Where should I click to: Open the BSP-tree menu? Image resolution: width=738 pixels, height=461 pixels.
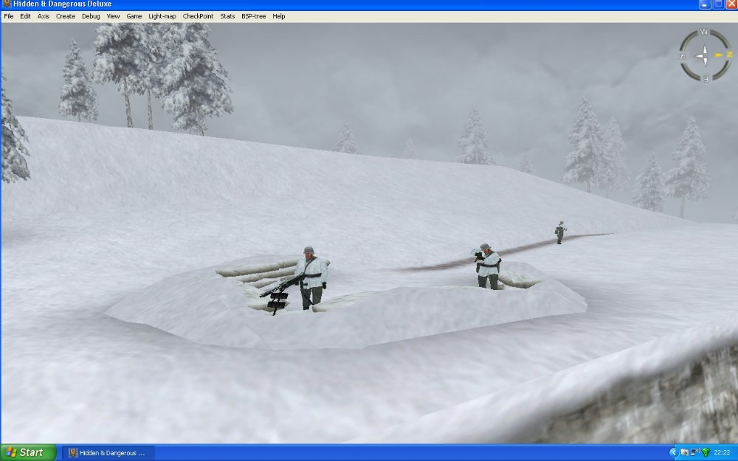(x=253, y=16)
